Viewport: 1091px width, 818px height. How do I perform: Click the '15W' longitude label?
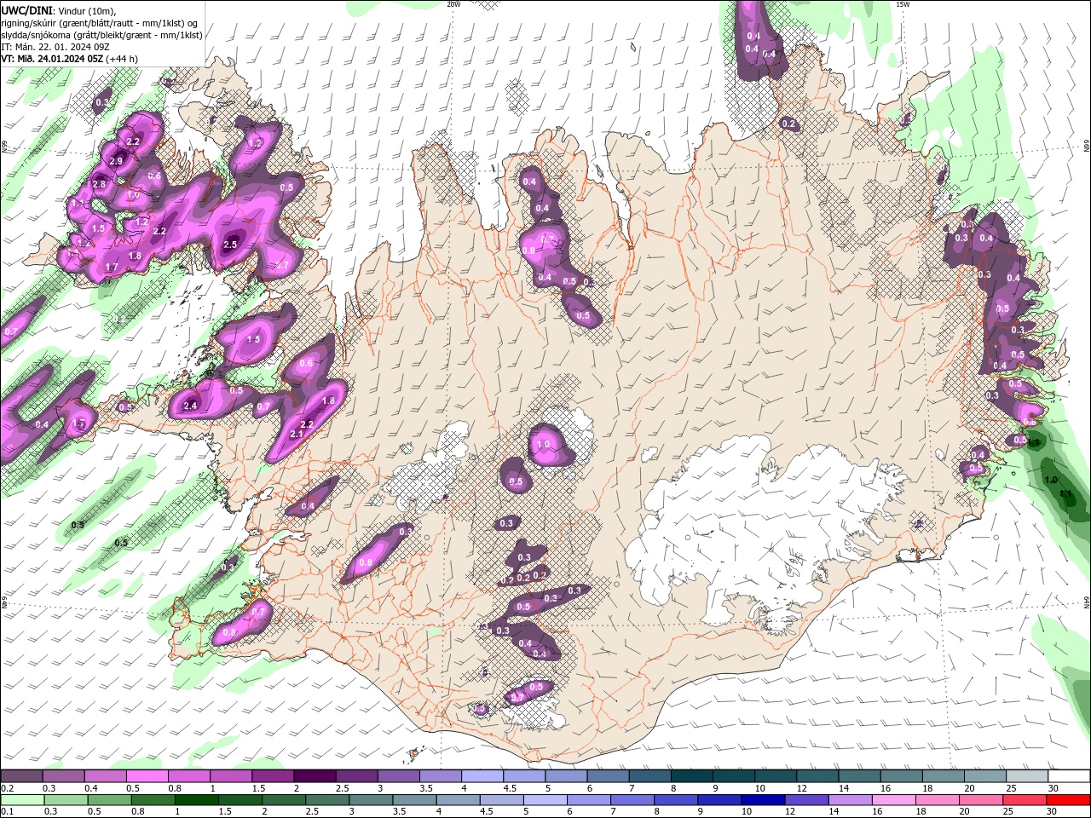click(x=903, y=4)
